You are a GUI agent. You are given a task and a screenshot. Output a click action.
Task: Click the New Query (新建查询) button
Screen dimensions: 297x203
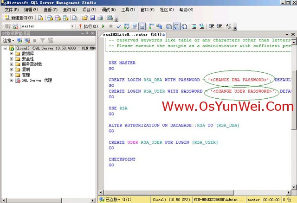[x=19, y=18]
